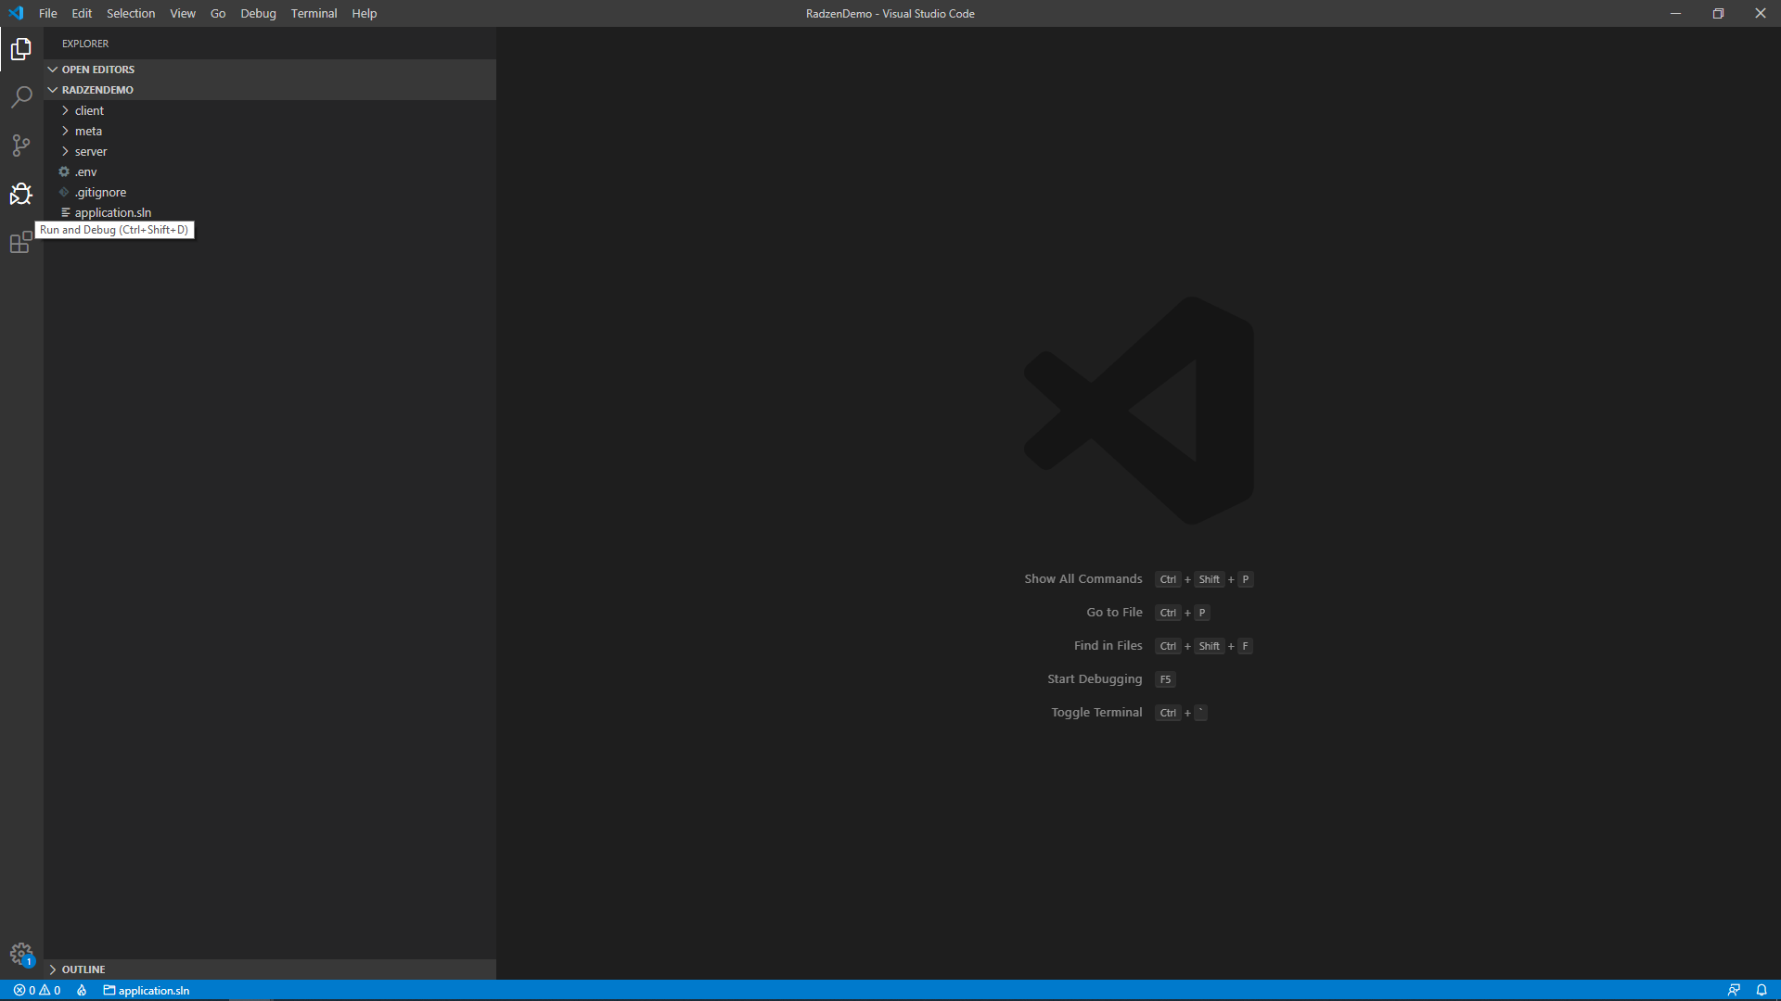Click the errors and warnings indicator
The image size is (1781, 1001).
click(37, 990)
